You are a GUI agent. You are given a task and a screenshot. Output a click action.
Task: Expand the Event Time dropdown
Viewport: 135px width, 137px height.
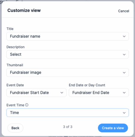[x=67, y=113]
